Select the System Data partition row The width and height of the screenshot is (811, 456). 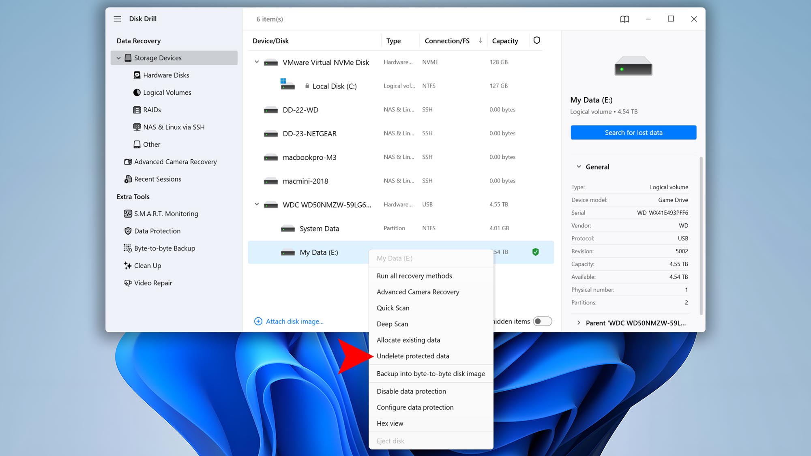[401, 228]
